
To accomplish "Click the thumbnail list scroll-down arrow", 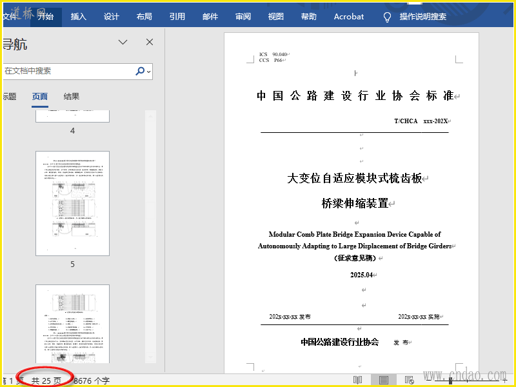I will 151,357.
